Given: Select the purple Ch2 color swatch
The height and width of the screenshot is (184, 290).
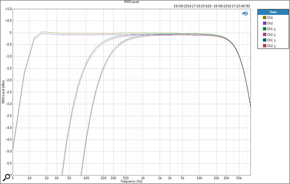Looking at the screenshot, I should pos(264,23).
